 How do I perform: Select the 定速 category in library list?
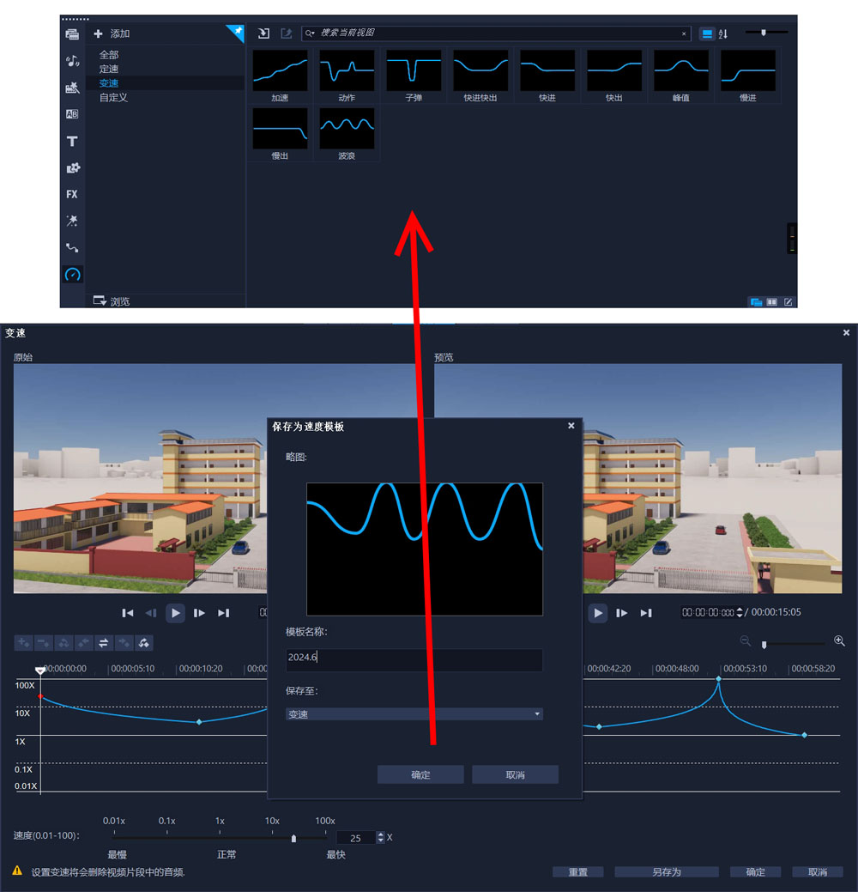(x=109, y=69)
